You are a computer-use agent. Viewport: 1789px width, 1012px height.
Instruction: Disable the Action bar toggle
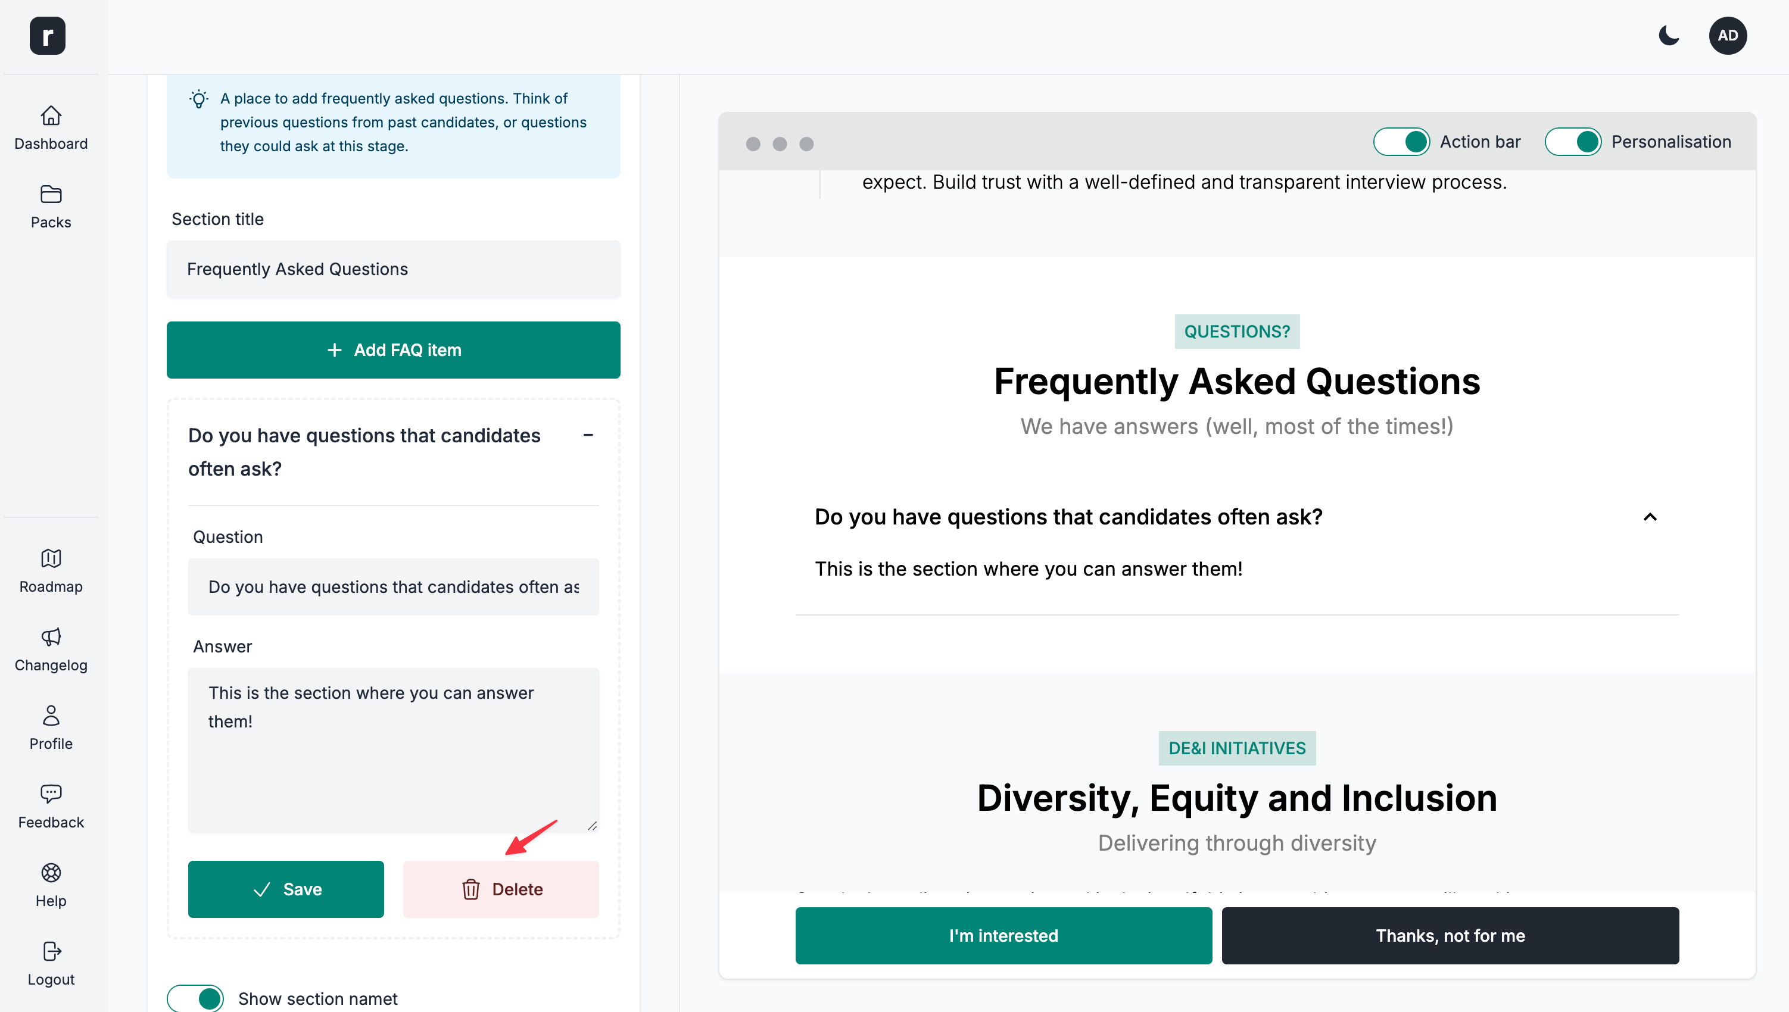tap(1401, 142)
